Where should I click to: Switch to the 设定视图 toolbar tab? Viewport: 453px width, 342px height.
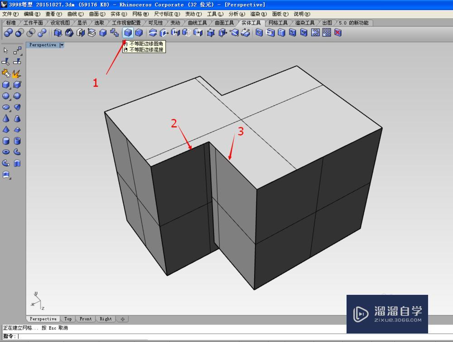point(60,23)
